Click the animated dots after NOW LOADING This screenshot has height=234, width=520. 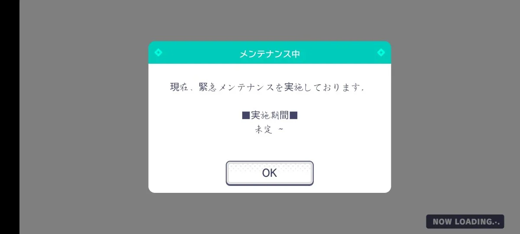(497, 222)
